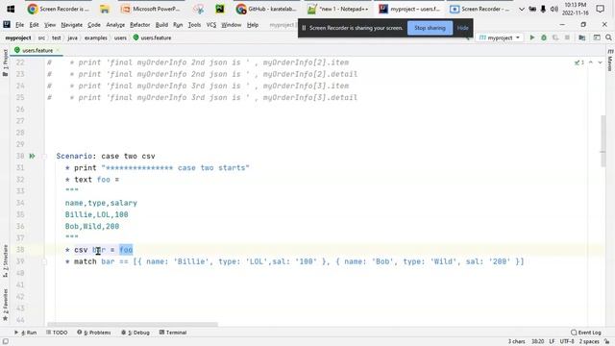The height and width of the screenshot is (346, 615).
Task: Open the Edit menu
Action: coord(35,25)
